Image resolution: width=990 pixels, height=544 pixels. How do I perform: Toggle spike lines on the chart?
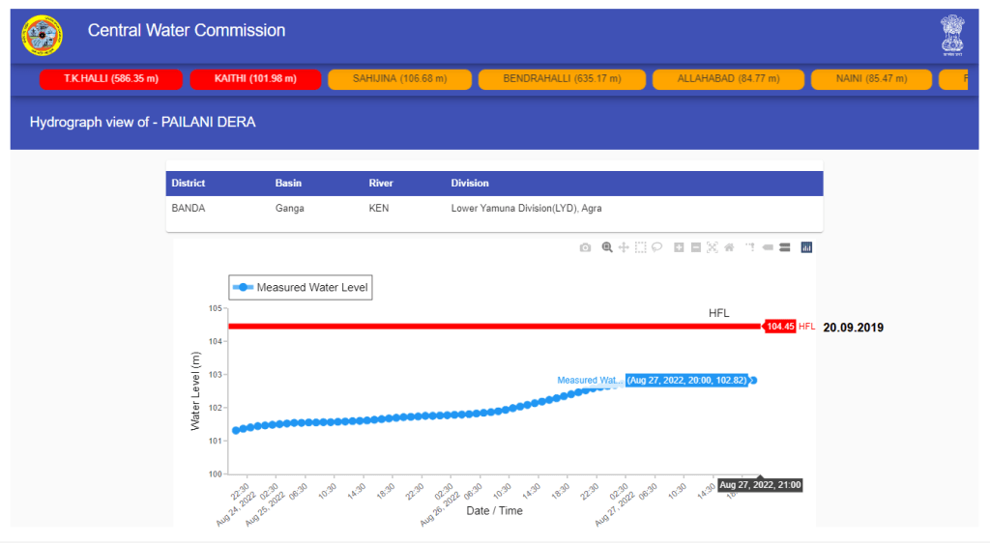[750, 247]
